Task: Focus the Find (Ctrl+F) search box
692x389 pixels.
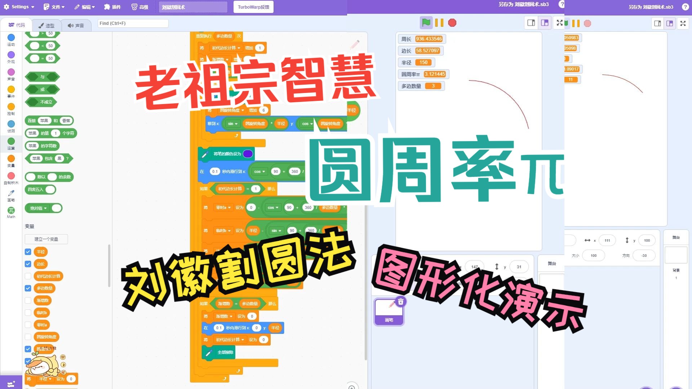Action: [x=133, y=23]
